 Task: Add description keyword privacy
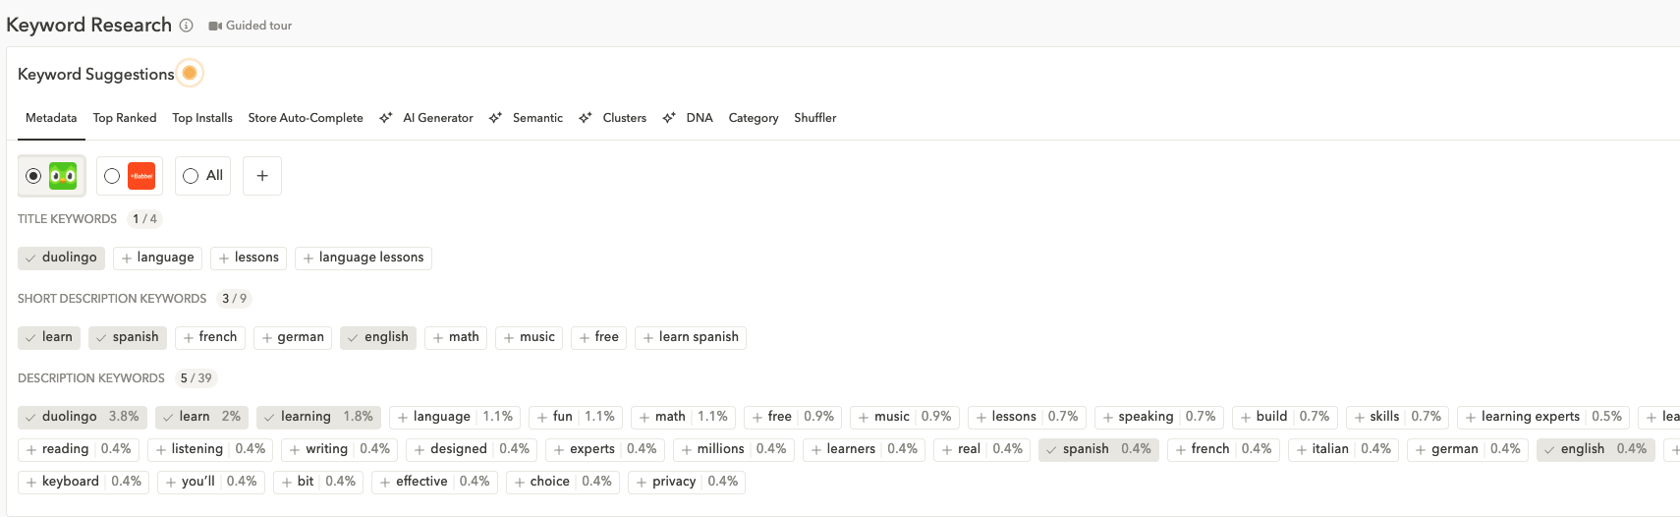click(687, 482)
